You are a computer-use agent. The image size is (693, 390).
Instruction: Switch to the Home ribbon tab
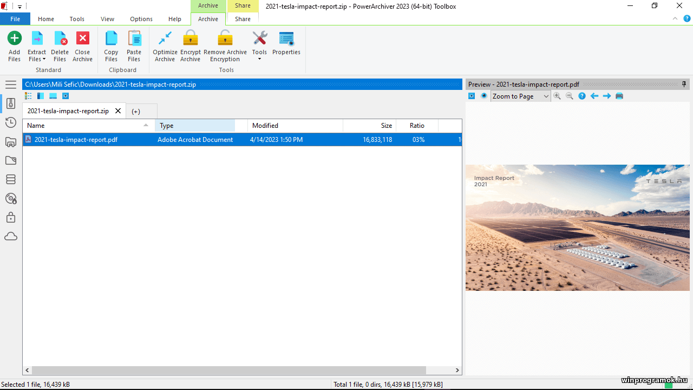(46, 19)
